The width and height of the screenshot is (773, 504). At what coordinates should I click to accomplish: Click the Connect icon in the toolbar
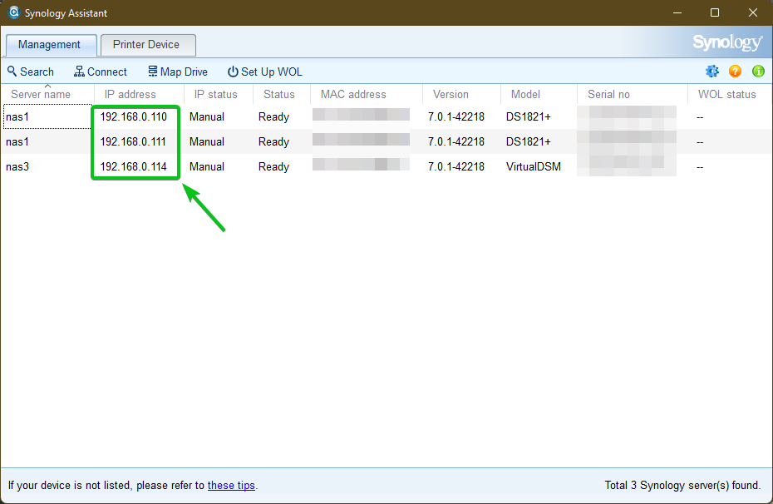[77, 72]
